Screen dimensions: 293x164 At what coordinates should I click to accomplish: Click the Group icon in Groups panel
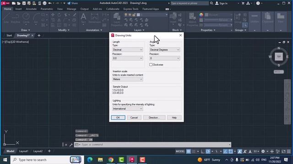point(238,18)
